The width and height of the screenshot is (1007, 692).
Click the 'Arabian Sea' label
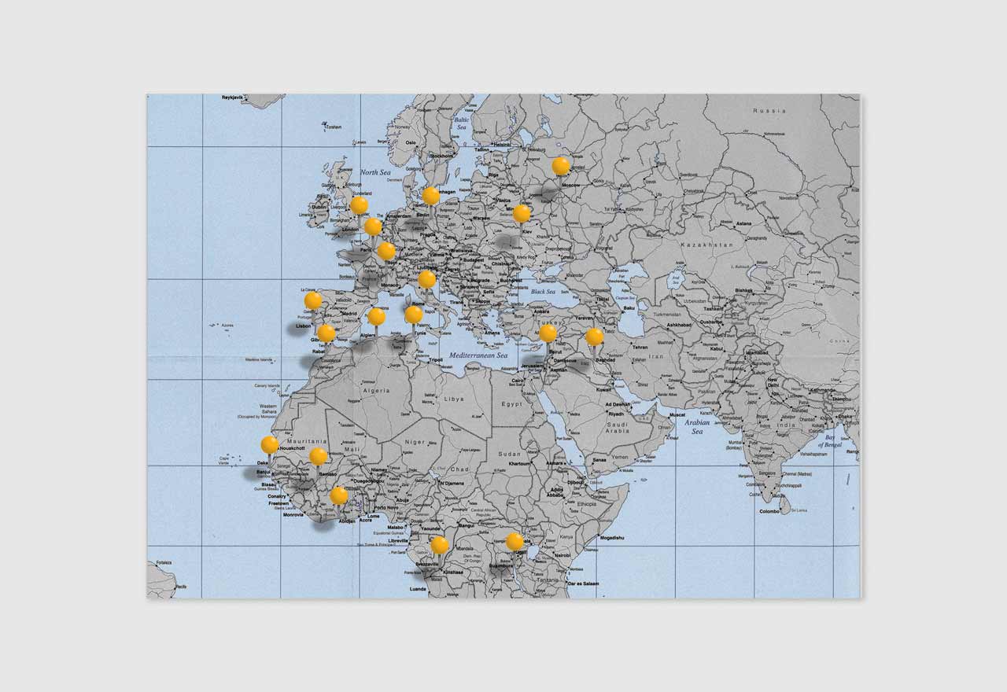pyautogui.click(x=697, y=426)
